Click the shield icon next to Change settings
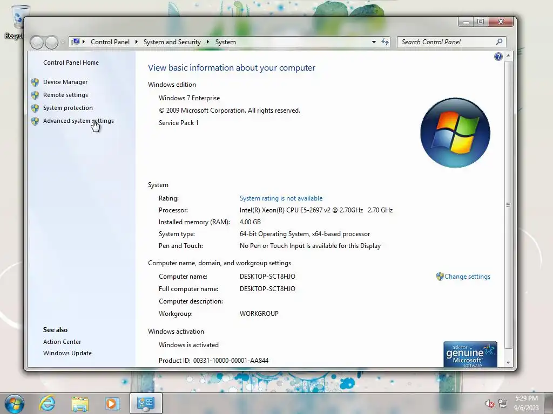This screenshot has height=414, width=553. [440, 277]
